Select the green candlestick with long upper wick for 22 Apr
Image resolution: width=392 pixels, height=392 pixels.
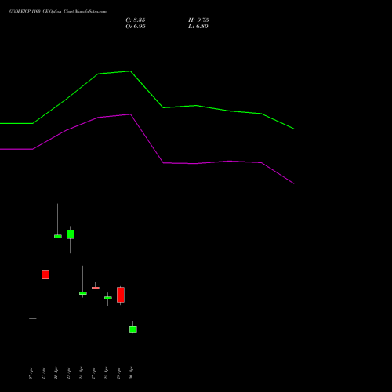click(x=58, y=237)
